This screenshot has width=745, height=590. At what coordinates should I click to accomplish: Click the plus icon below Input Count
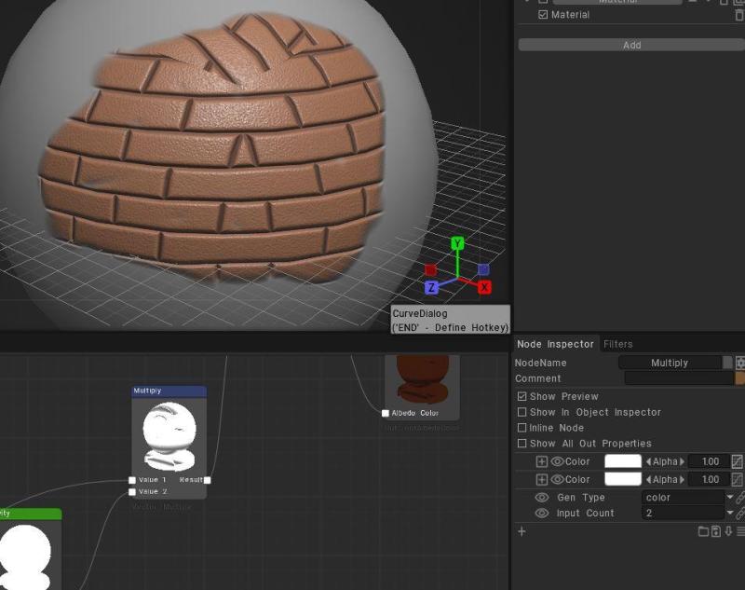[x=521, y=531]
